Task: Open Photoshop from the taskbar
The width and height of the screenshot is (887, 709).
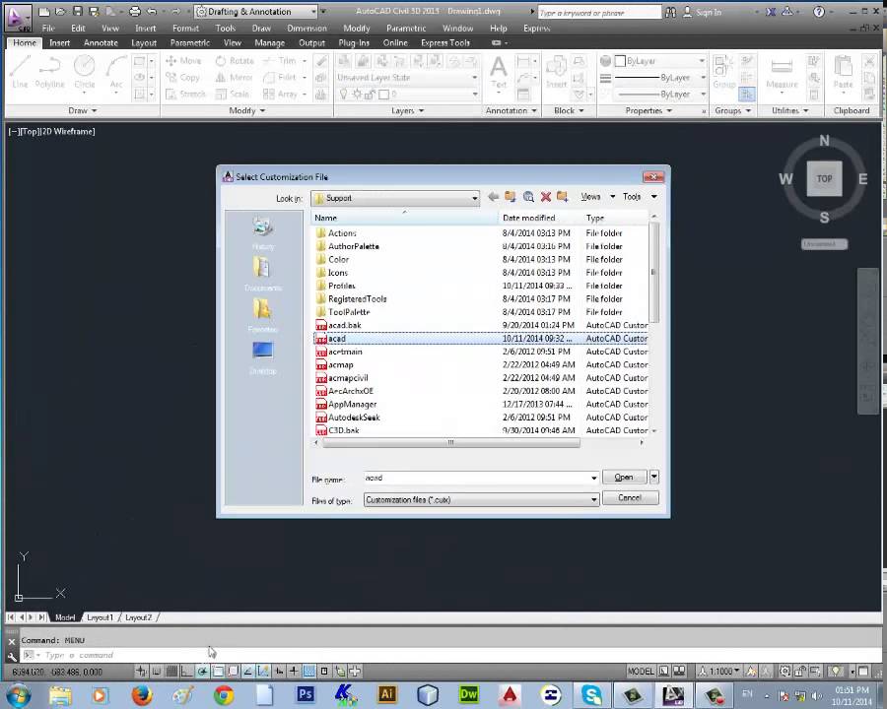Action: click(305, 694)
